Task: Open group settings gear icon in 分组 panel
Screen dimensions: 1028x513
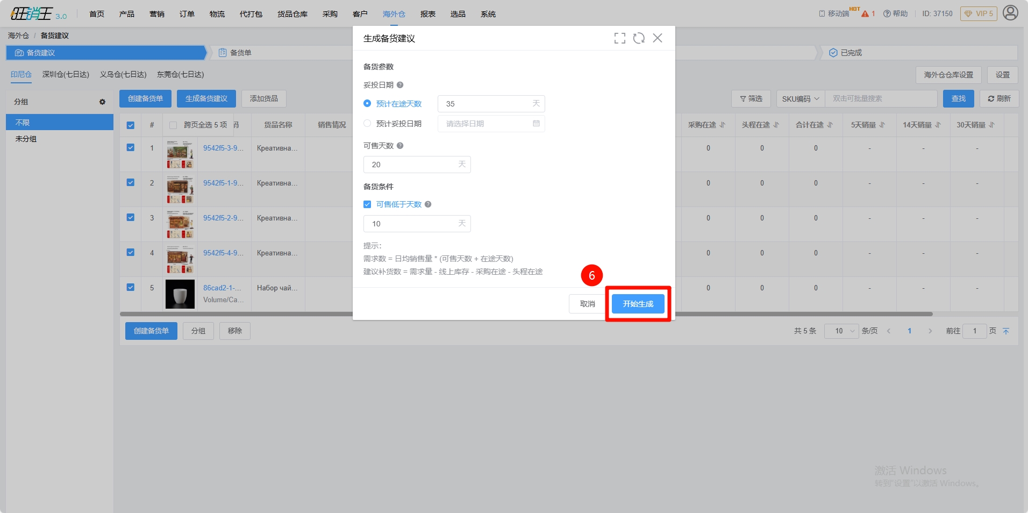Action: coord(102,102)
